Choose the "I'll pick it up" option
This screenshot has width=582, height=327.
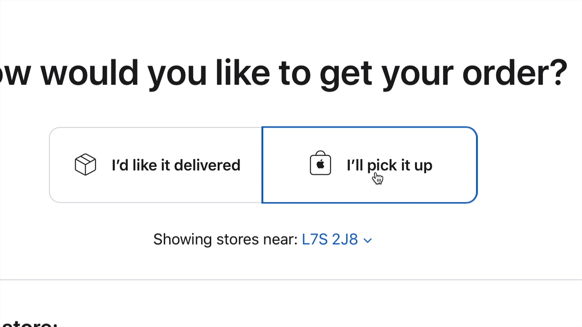point(369,165)
